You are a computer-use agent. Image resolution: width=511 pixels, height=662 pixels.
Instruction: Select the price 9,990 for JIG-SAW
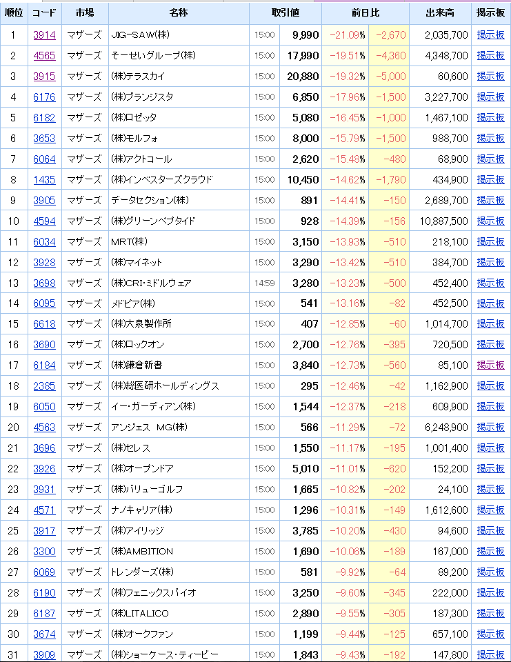pos(305,35)
